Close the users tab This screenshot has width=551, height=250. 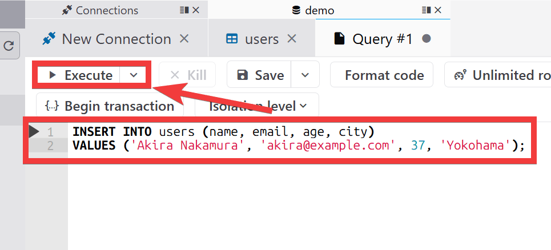(x=292, y=38)
